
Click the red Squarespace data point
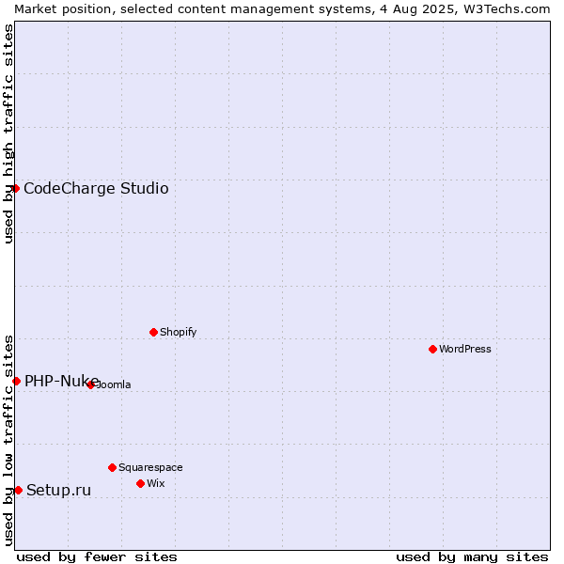pos(112,467)
